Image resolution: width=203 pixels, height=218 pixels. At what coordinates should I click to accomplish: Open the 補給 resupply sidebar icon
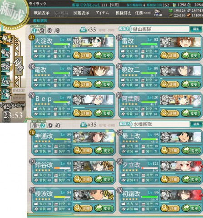coord(5,53)
